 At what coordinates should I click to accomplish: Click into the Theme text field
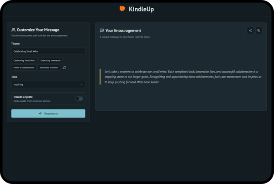pyautogui.click(x=48, y=52)
